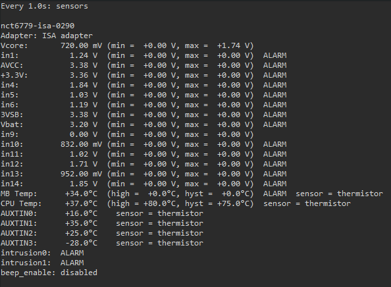
Task: Click the in13 952.00 mV reading
Action: click(x=81, y=174)
